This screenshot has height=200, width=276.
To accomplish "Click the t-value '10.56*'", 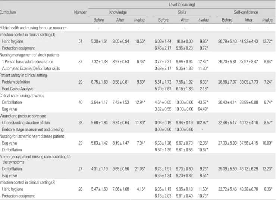I will point(140,41).
